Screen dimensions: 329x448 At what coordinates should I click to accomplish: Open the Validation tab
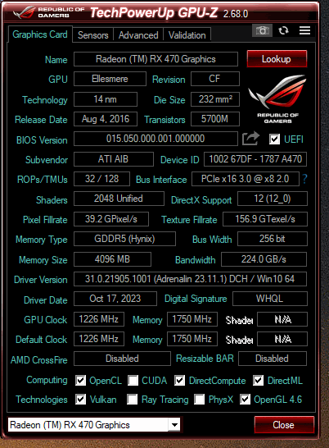(187, 35)
